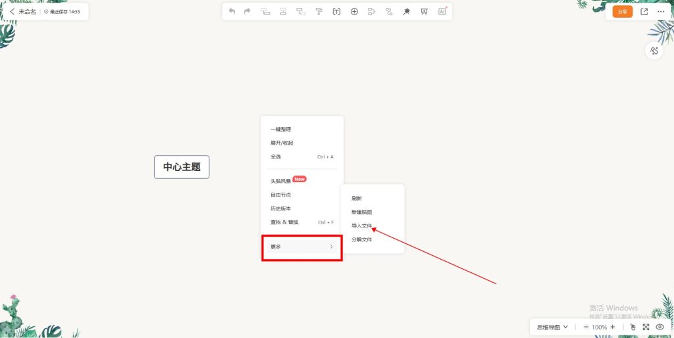Zoom in with the plus button
674x338 pixels.
[x=613, y=327]
